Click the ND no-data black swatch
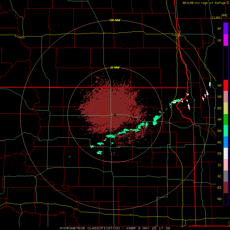 coord(226,199)
